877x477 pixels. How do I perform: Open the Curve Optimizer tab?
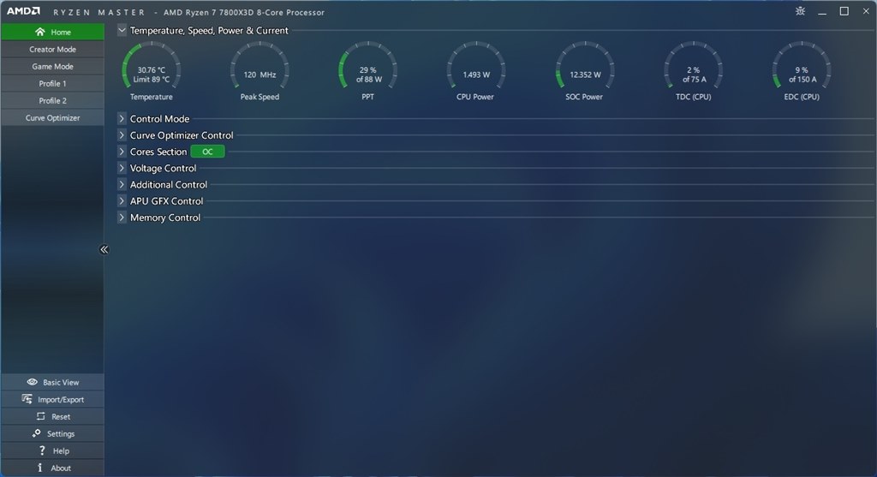[x=52, y=118]
